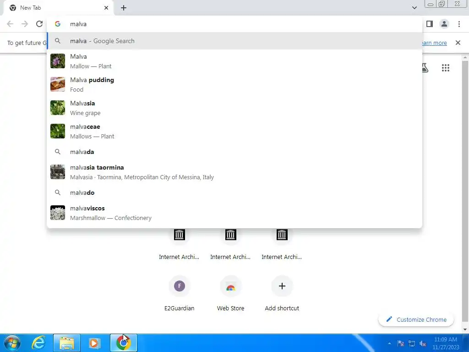469x352 pixels.
Task: Open Windows Media Player on taskbar
Action: (94, 343)
